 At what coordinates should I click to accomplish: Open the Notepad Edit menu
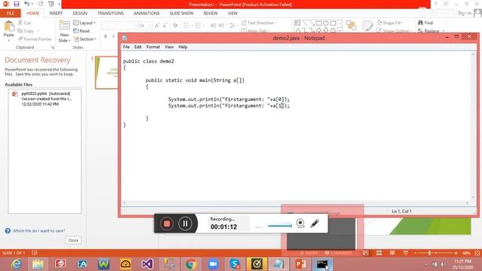138,47
